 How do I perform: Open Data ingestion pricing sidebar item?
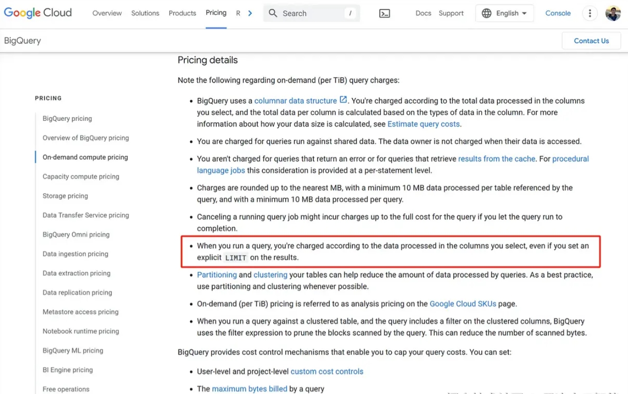coord(75,254)
